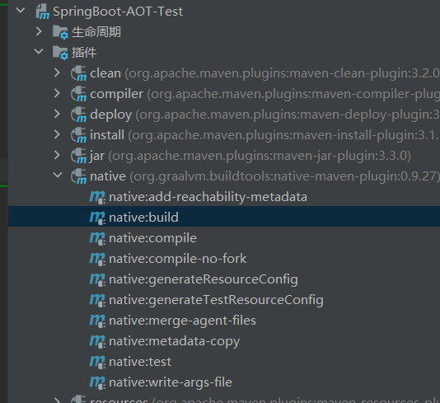Click the compiler plugin icon
440x403 pixels.
78,94
